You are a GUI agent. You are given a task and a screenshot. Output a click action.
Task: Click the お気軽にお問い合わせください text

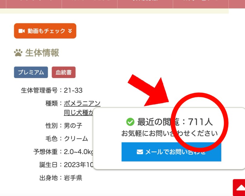click(x=169, y=133)
